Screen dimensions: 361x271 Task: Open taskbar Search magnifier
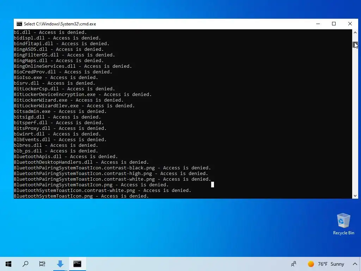coord(25,264)
